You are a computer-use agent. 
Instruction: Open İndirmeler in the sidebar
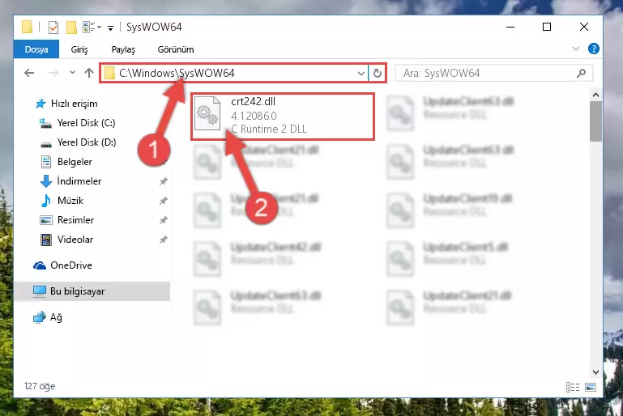tap(70, 181)
